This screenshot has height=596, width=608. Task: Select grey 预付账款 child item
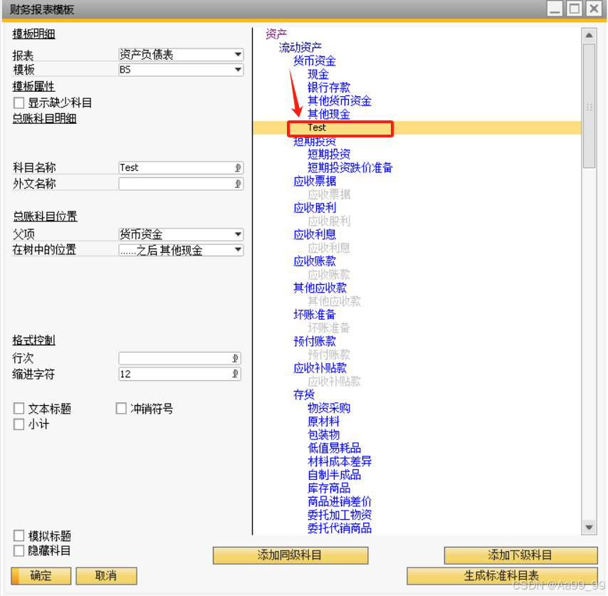(x=329, y=355)
